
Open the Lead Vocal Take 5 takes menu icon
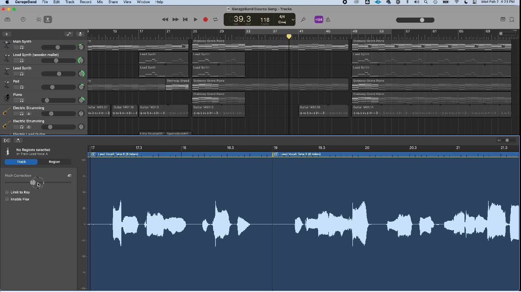point(276,155)
